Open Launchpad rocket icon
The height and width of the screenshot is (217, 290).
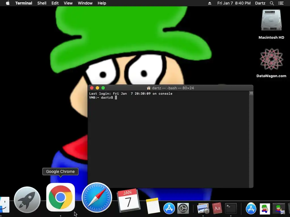point(27,200)
